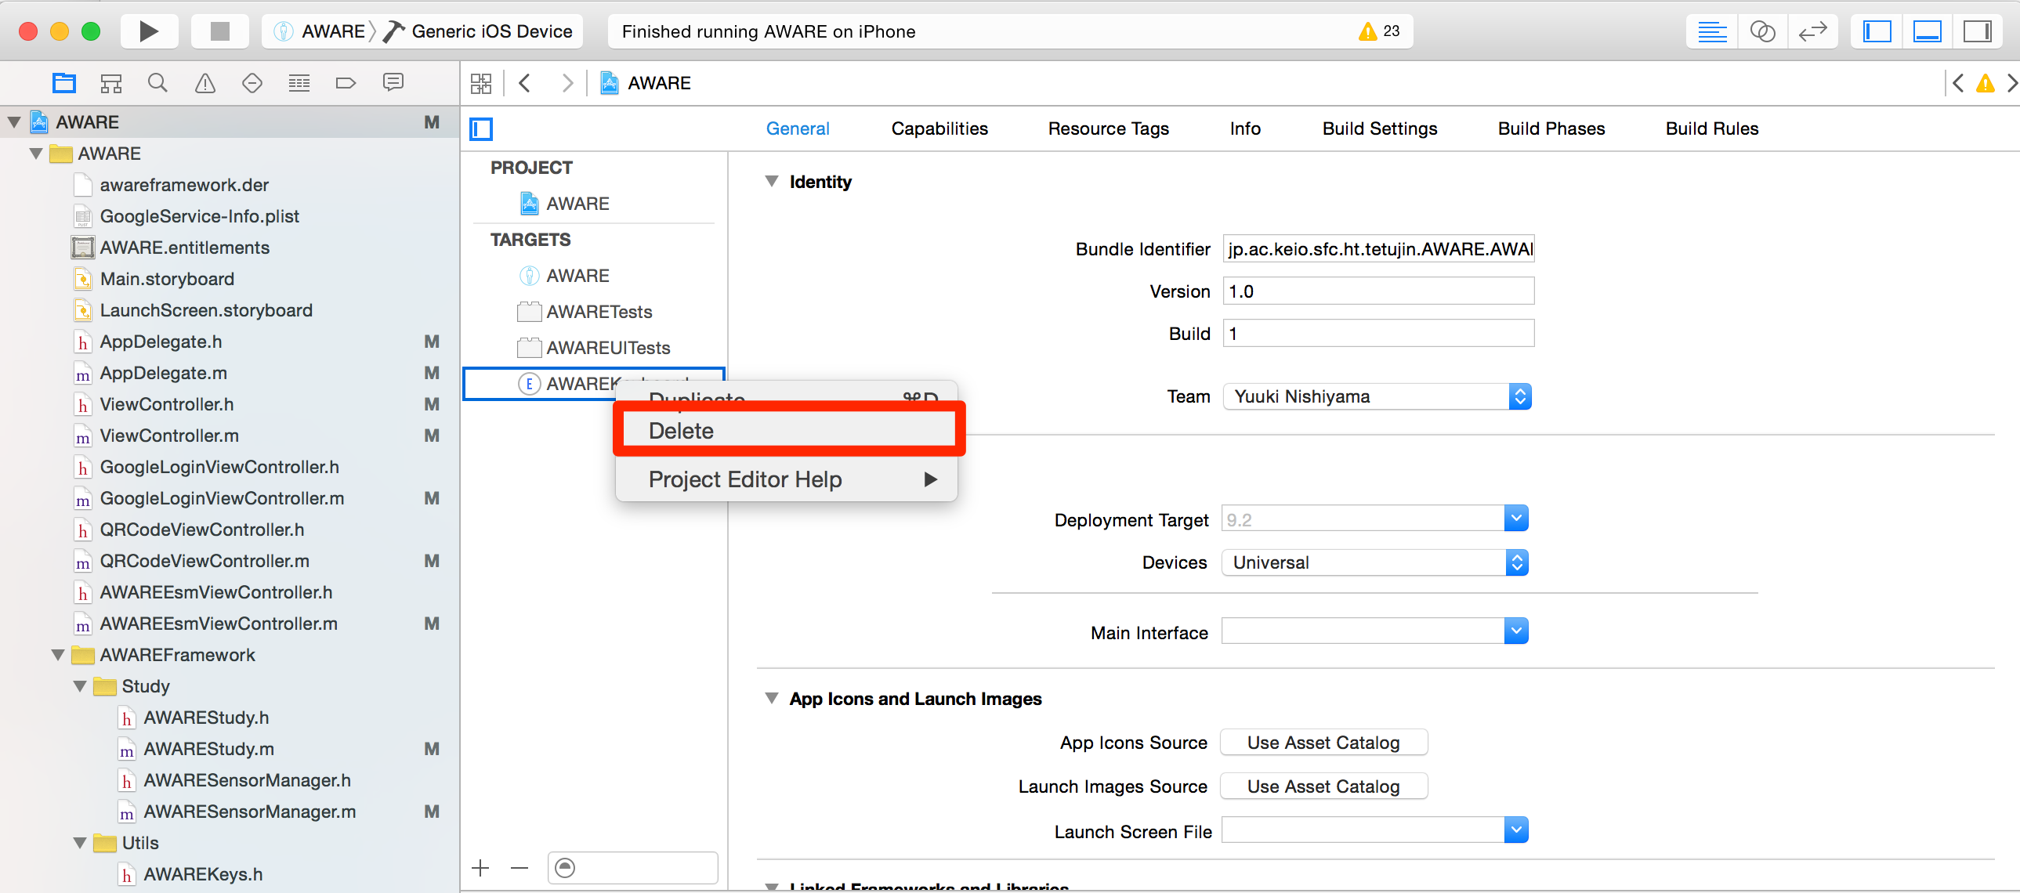Image resolution: width=2020 pixels, height=893 pixels.
Task: Jump to next issue arrow
Action: pos(2011,83)
